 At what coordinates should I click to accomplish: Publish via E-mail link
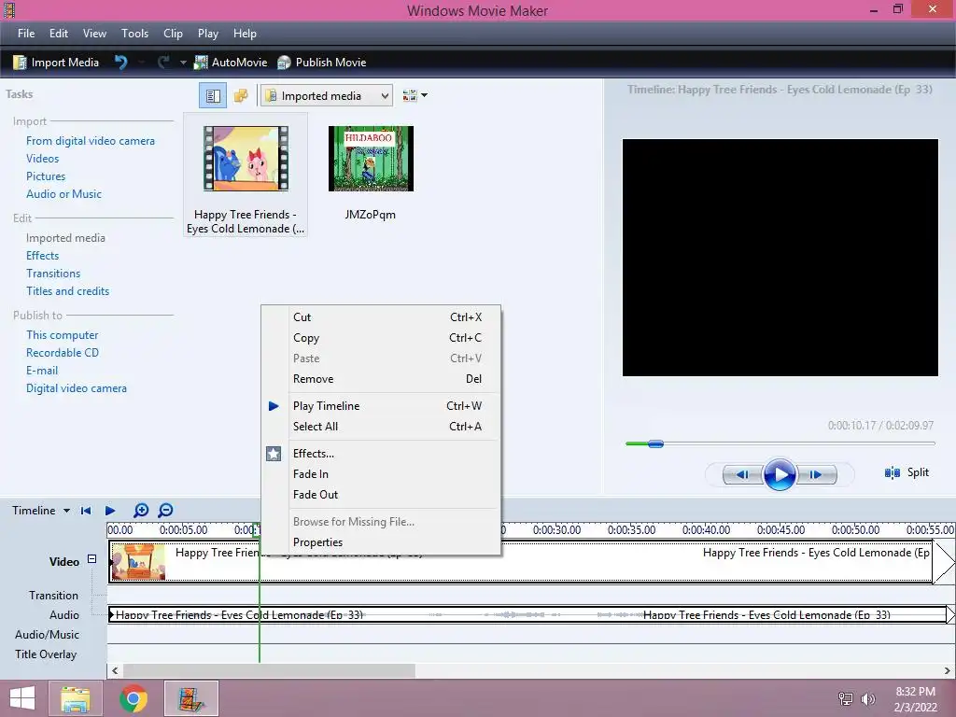point(42,370)
